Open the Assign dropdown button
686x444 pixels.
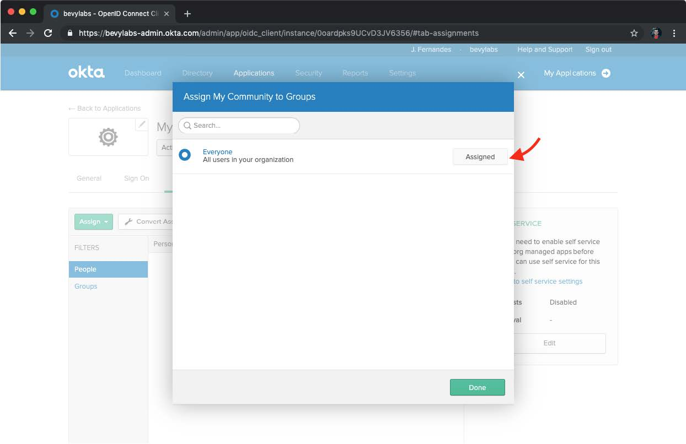coord(93,221)
